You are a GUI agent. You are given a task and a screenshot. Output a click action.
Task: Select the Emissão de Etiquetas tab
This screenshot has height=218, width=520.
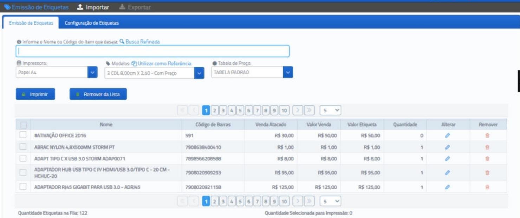[x=31, y=23]
